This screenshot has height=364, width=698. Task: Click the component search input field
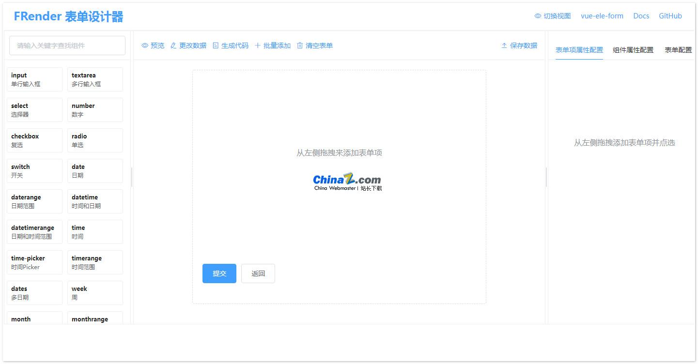point(67,45)
